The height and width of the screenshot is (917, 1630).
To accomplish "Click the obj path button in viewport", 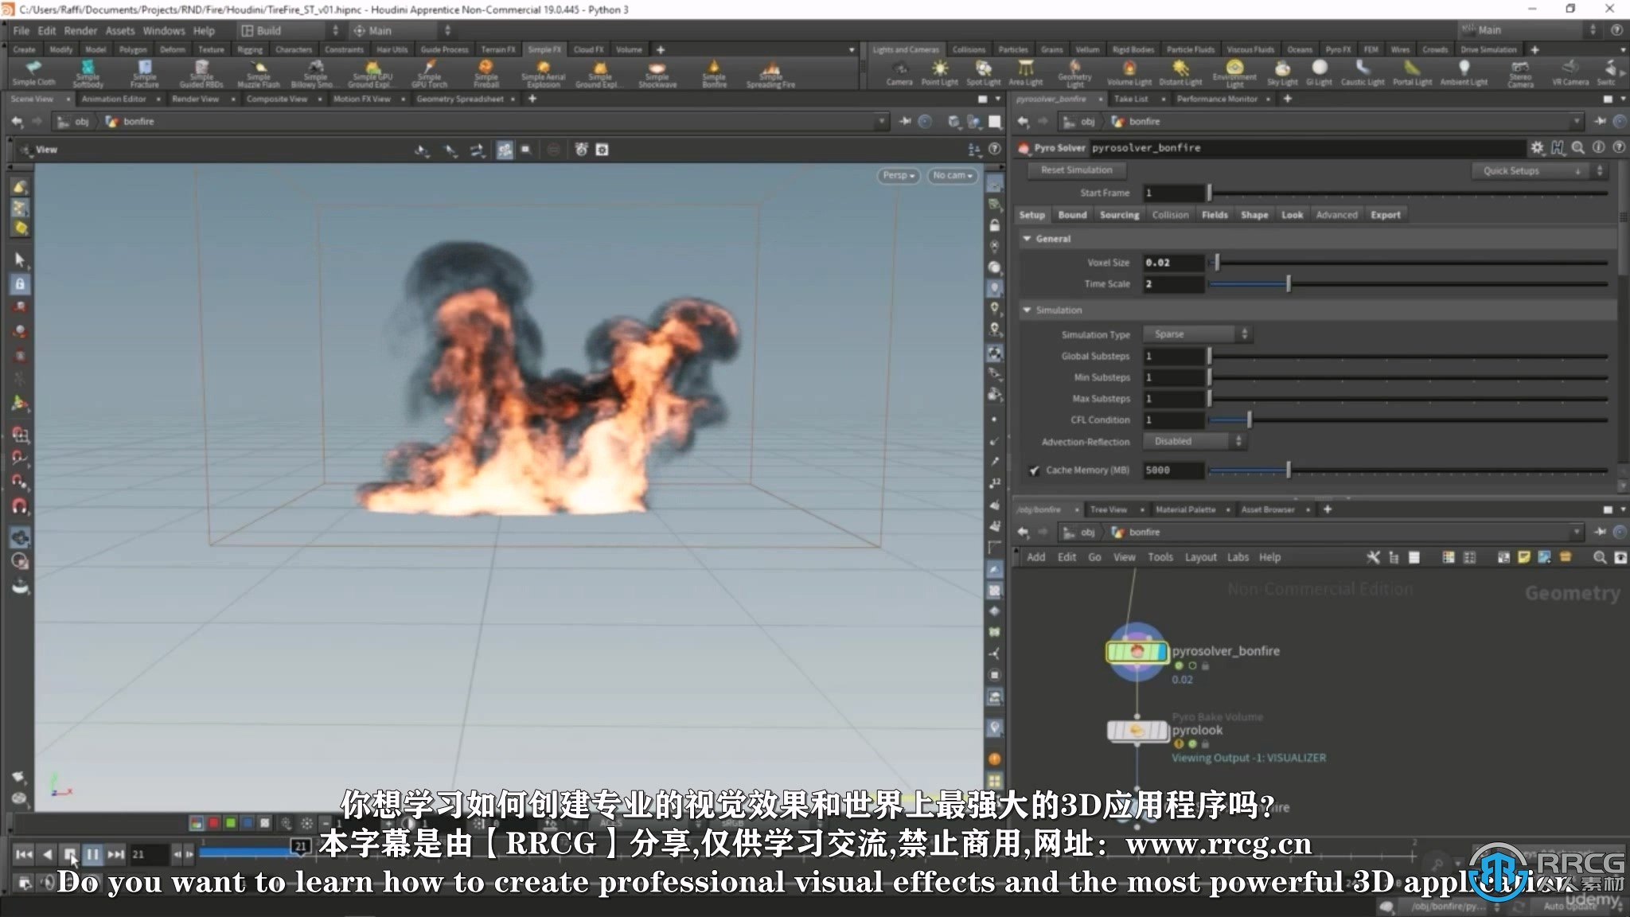I will [x=74, y=122].
